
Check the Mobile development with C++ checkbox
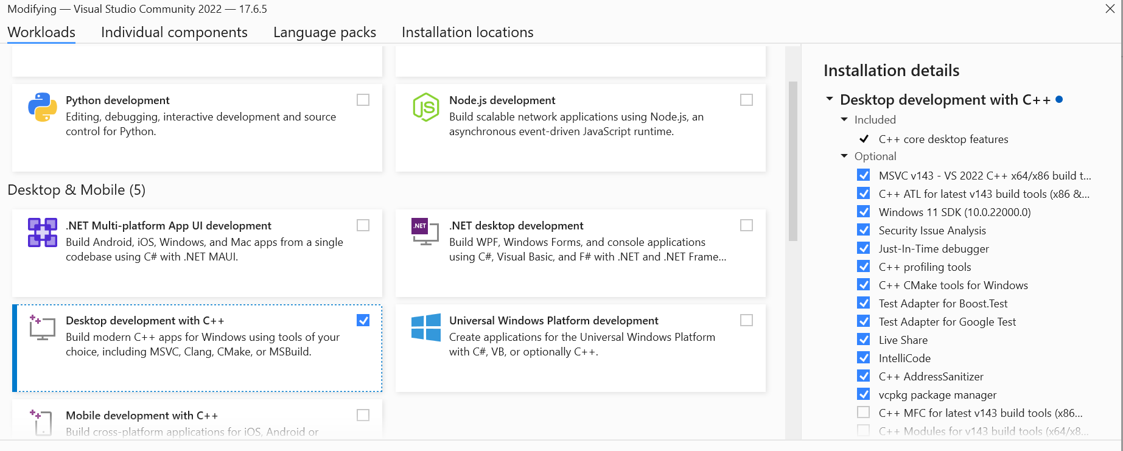[x=363, y=415]
